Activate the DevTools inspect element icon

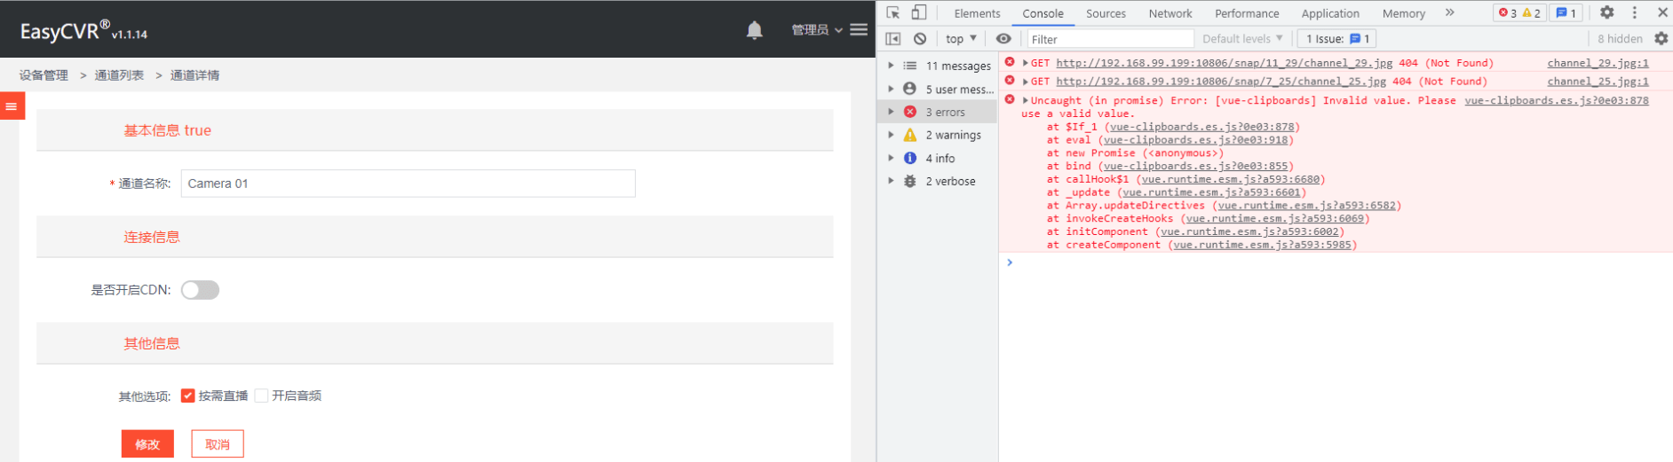tap(893, 12)
